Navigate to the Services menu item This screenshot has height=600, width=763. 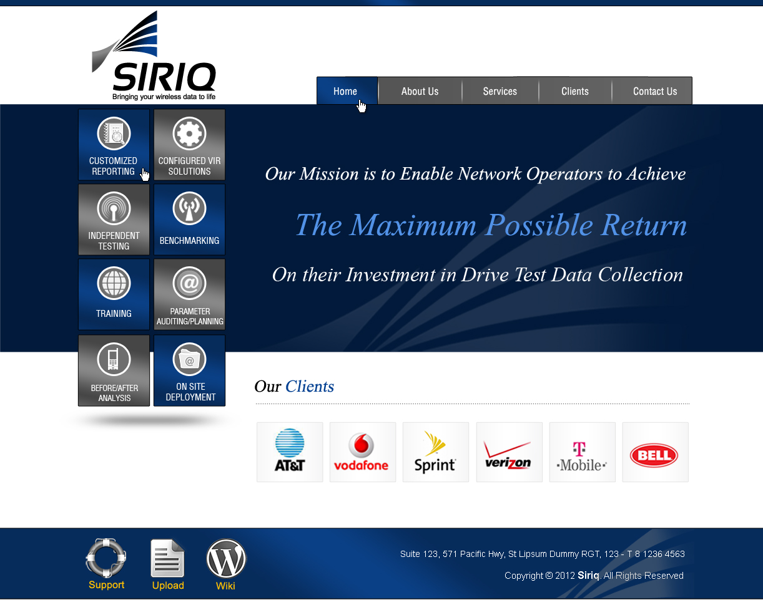pyautogui.click(x=500, y=91)
